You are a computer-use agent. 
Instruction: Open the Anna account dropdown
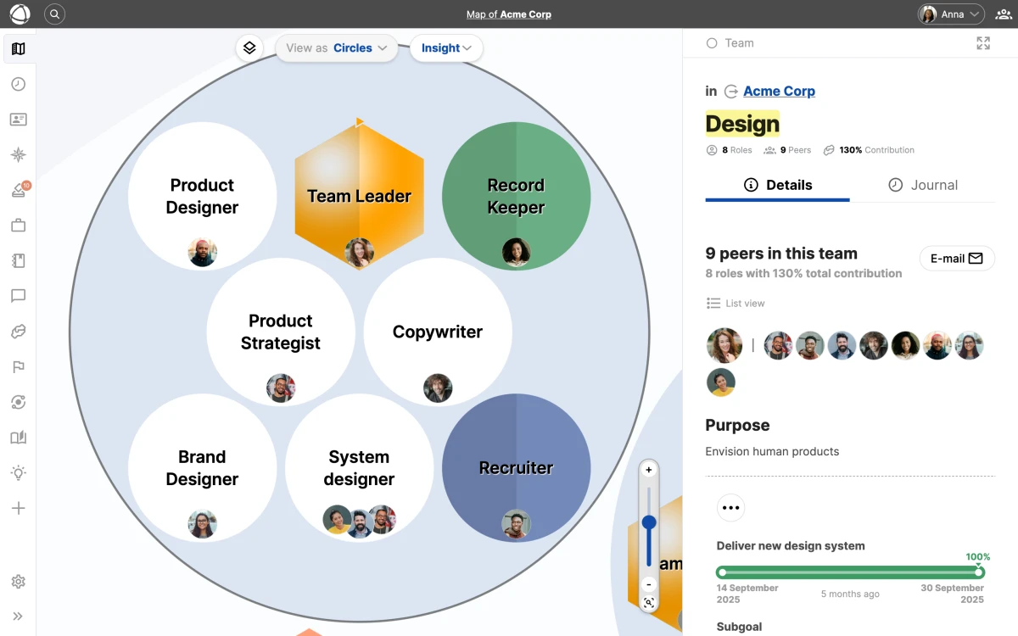(950, 14)
